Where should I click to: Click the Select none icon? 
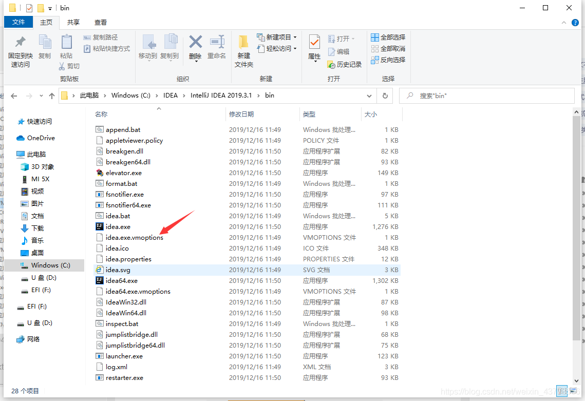click(x=374, y=48)
